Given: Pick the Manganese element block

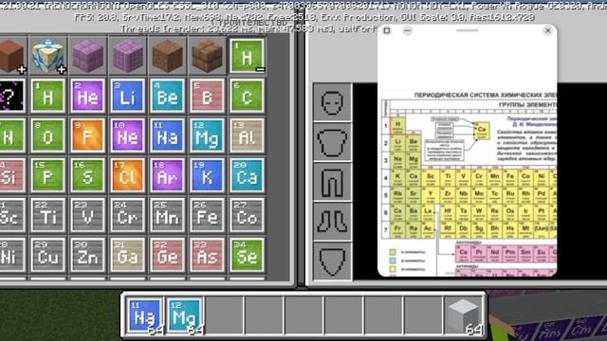Looking at the screenshot, I should 167,215.
